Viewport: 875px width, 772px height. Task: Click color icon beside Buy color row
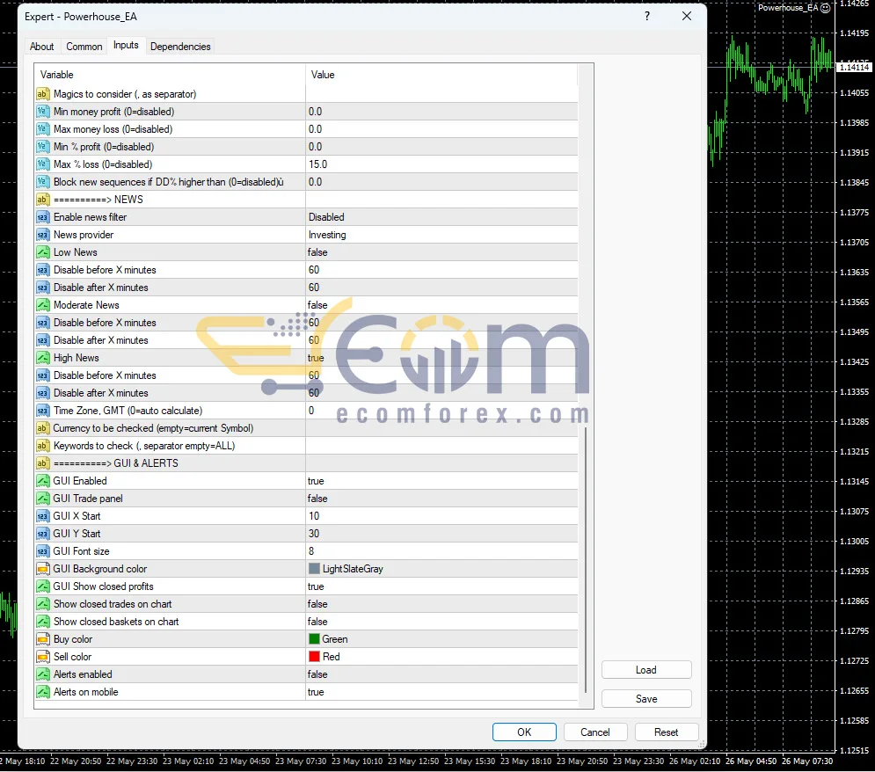pos(42,639)
